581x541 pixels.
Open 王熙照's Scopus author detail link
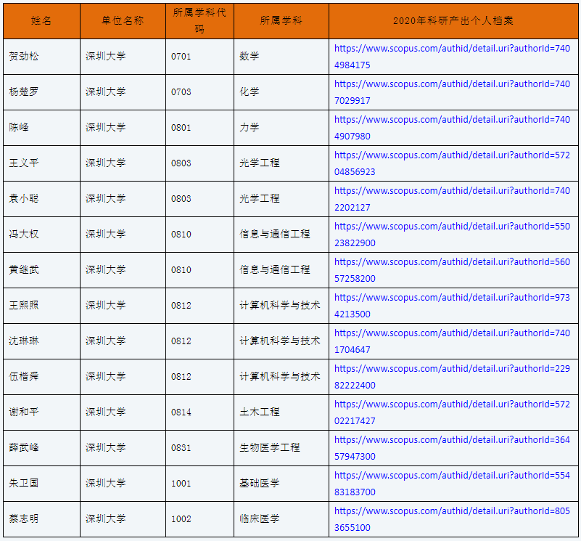[452, 298]
